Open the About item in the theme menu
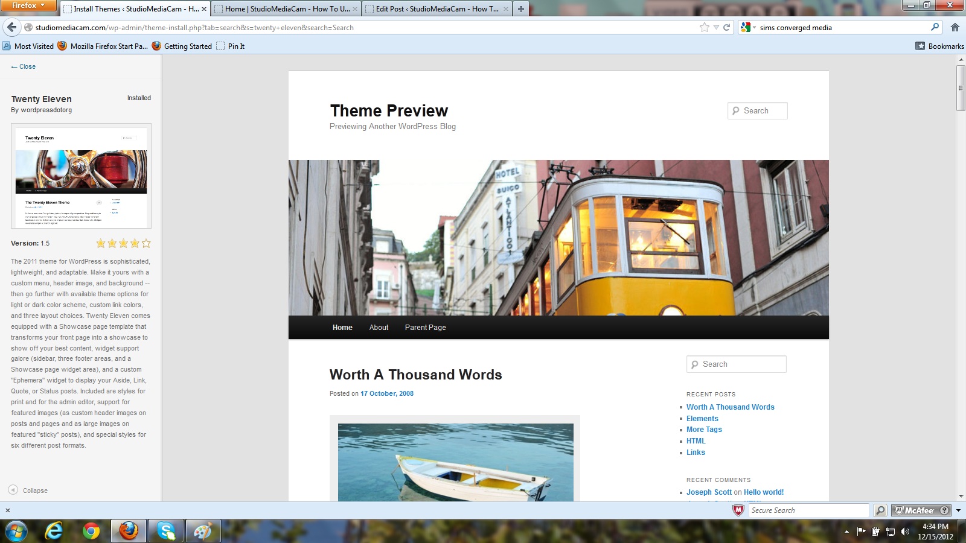The image size is (966, 543). coord(379,328)
